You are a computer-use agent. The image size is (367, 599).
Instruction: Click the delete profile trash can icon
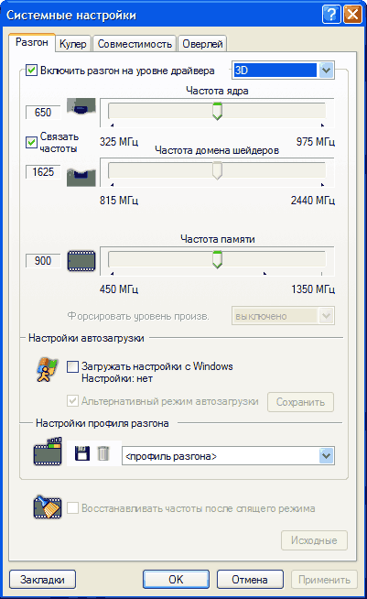pyautogui.click(x=103, y=453)
